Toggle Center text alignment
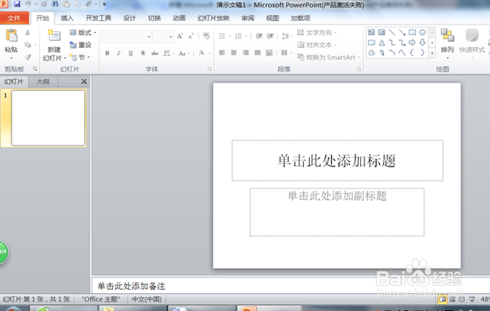Image resolution: width=490 pixels, height=311 pixels. [234, 53]
